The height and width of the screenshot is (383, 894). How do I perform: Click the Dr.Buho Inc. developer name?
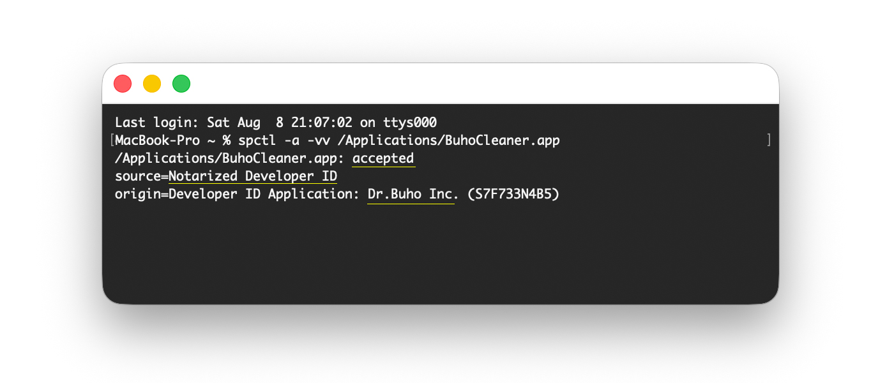413,194
